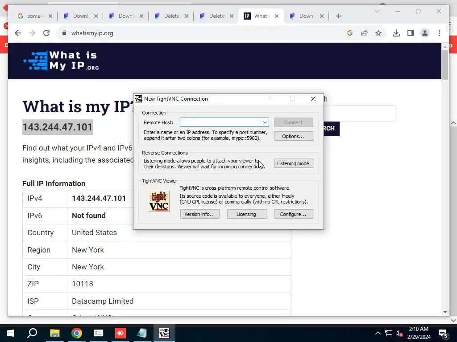This screenshot has height=342, width=457.
Task: Open the Windows Start menu
Action: click(11, 333)
